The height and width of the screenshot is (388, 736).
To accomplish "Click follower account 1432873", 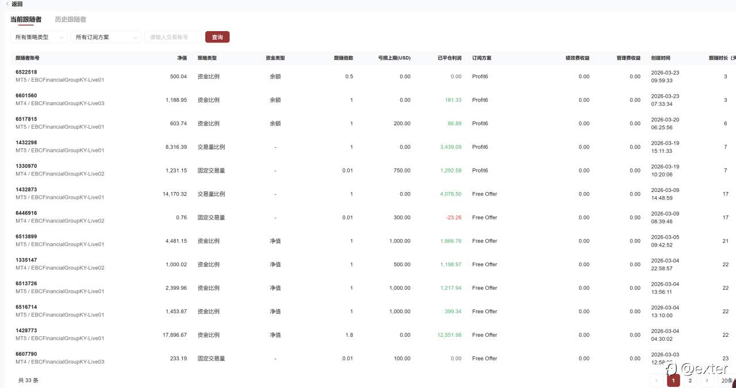I will (26, 190).
